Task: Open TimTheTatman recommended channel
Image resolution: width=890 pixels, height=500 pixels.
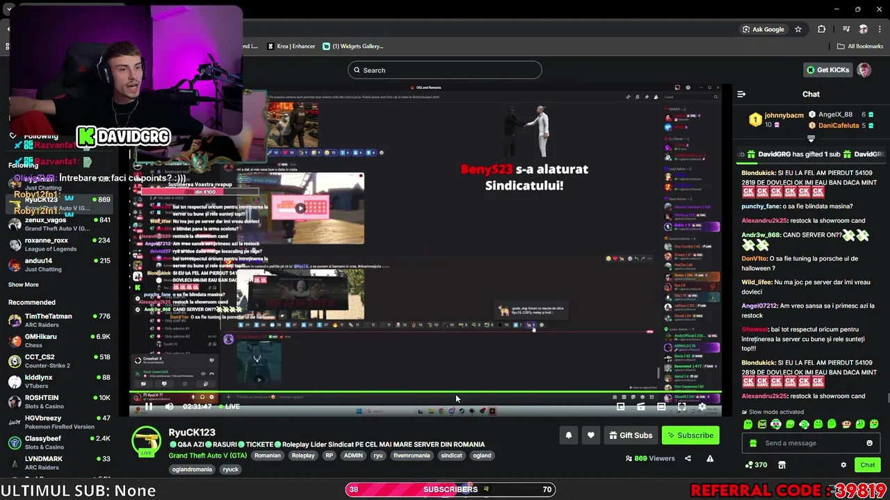Action: [59, 320]
